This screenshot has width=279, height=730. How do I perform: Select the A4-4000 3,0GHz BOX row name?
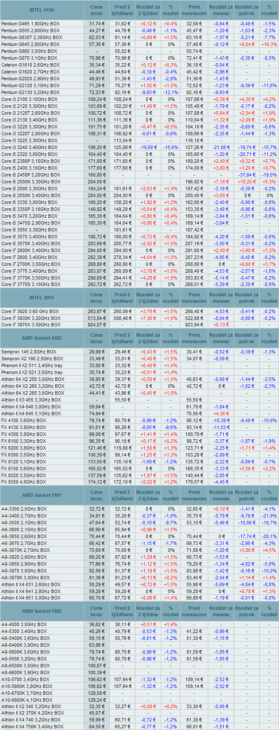[x=24, y=625]
